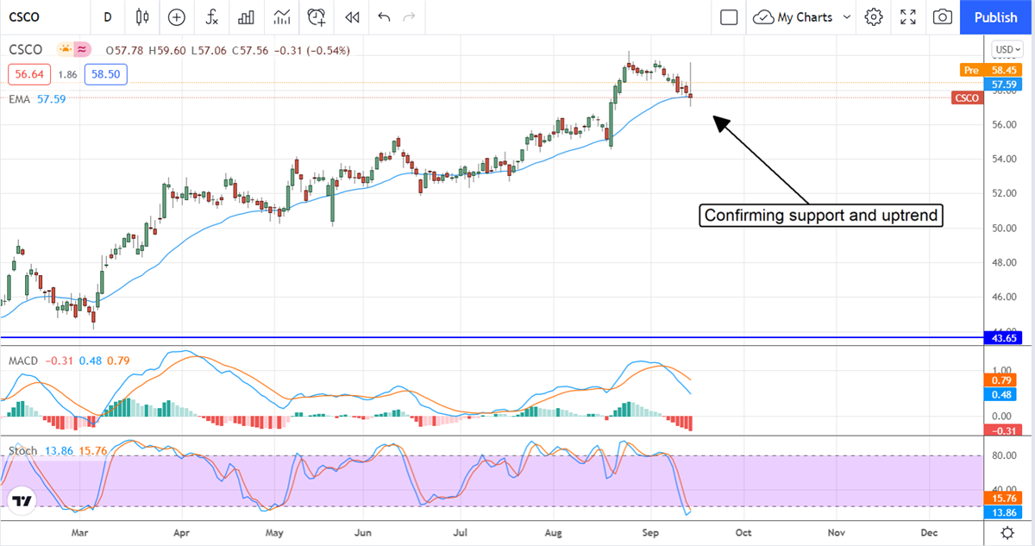
Task: Open chart settings gear icon
Action: click(874, 16)
